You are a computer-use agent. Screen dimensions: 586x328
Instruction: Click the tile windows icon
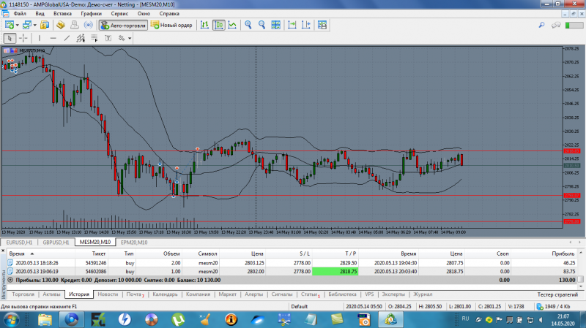click(x=276, y=25)
